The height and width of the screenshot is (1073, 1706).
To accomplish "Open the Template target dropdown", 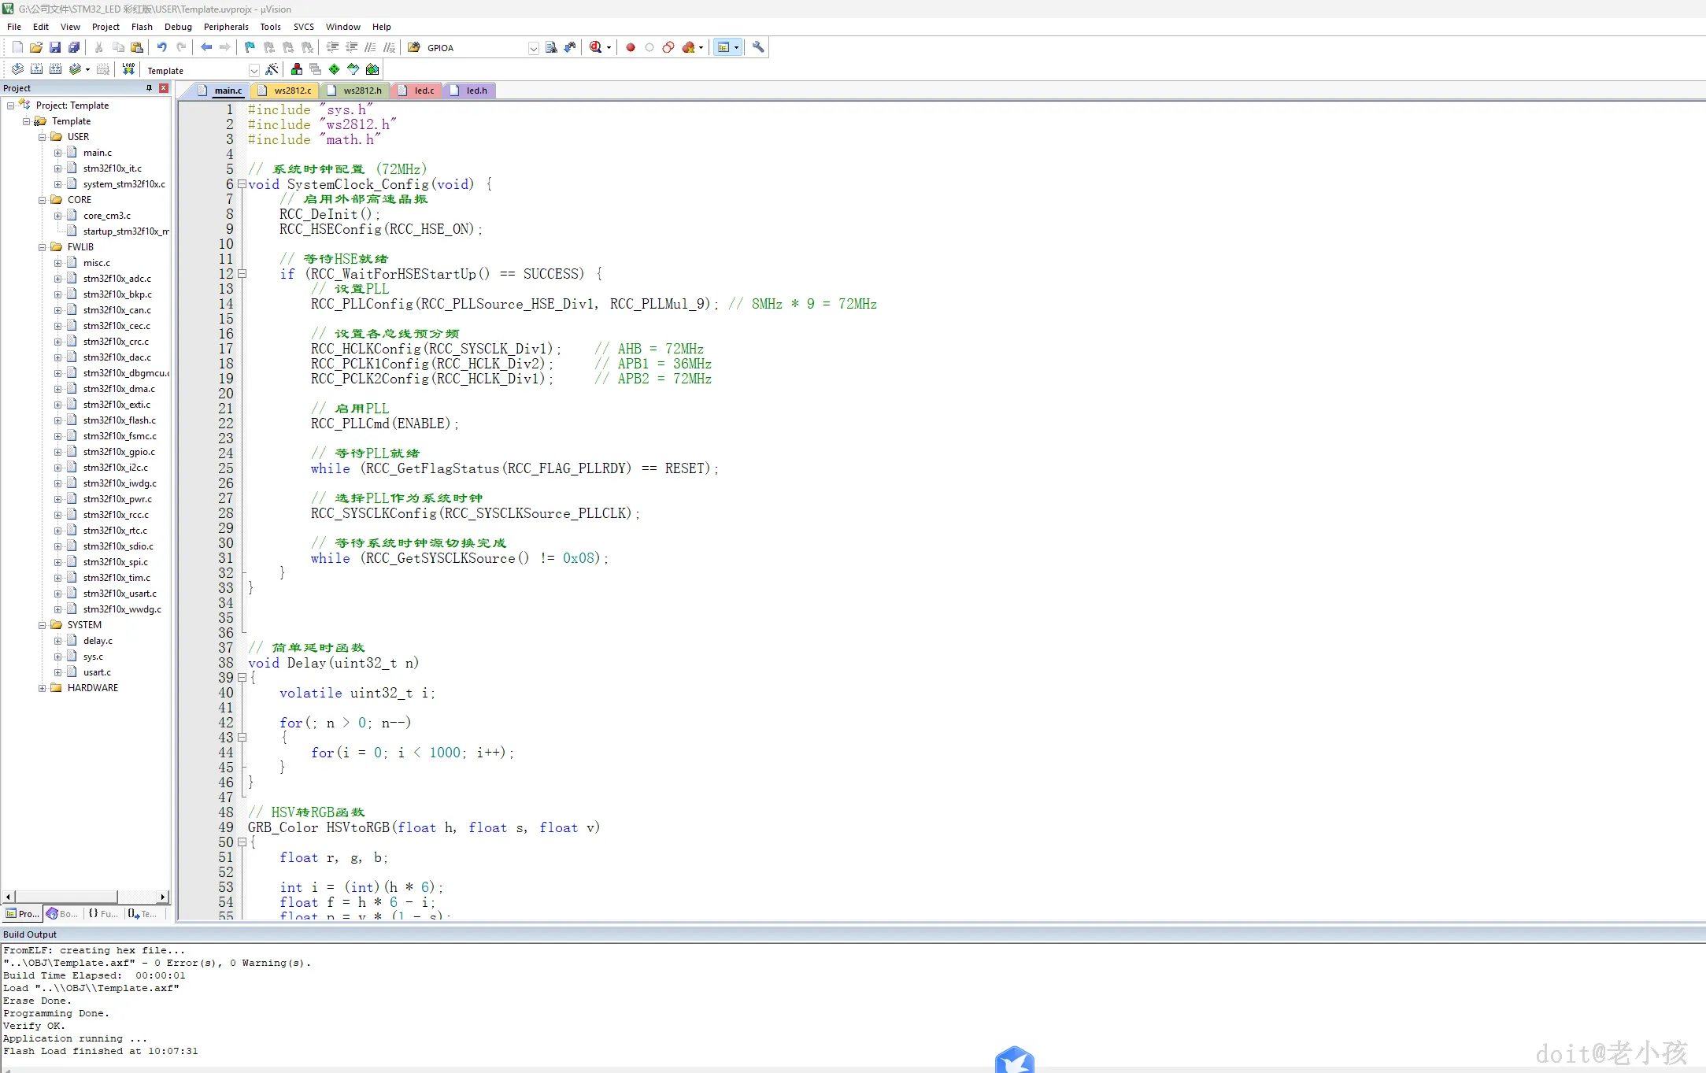I will click(253, 70).
